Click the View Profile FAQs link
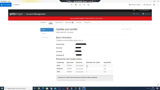The image size is (160, 90). click(126, 29)
